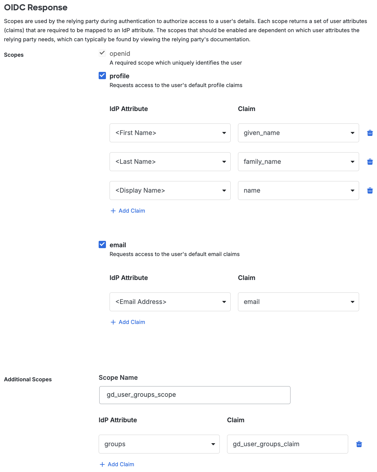
Task: Delete the name claim under profile scope
Action: pos(370,190)
